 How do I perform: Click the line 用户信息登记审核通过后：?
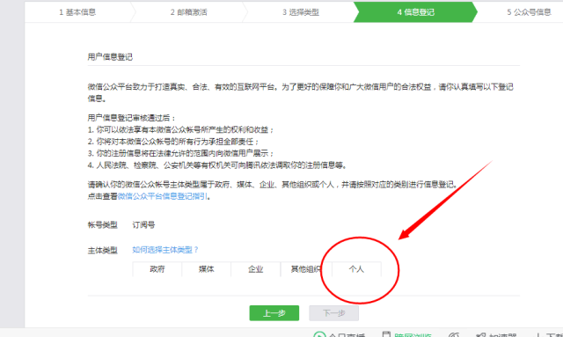pos(132,118)
